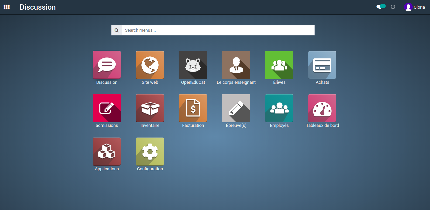Open the Épreuve(s) pencil icon
The image size is (430, 210).
click(x=236, y=108)
